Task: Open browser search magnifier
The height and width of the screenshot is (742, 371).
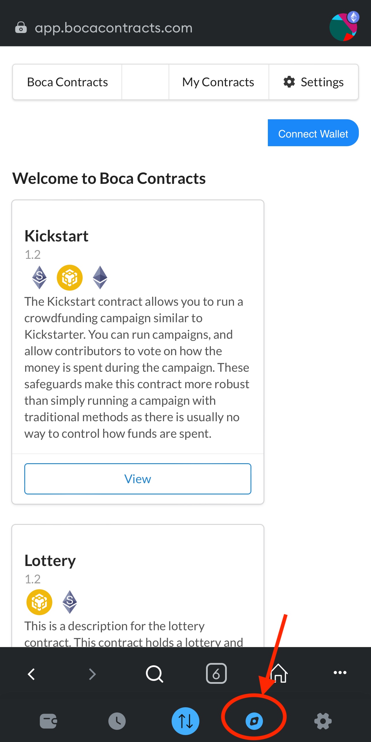Action: 155,674
